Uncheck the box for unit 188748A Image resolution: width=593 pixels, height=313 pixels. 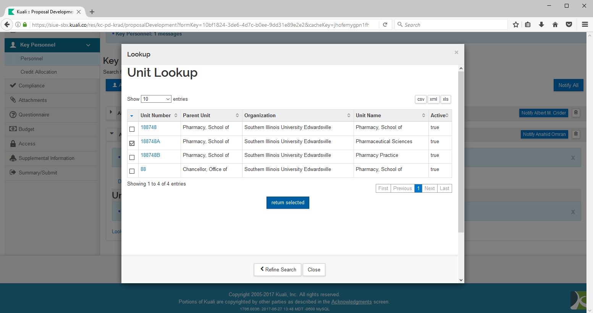(x=132, y=144)
